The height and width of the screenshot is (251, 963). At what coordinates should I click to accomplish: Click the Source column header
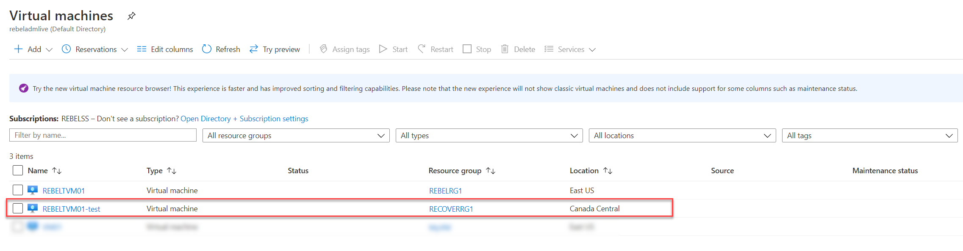pyautogui.click(x=722, y=171)
